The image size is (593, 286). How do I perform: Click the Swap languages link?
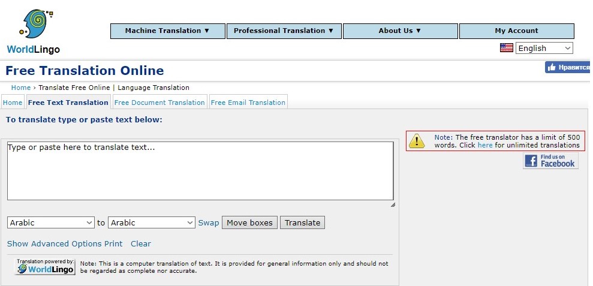209,222
